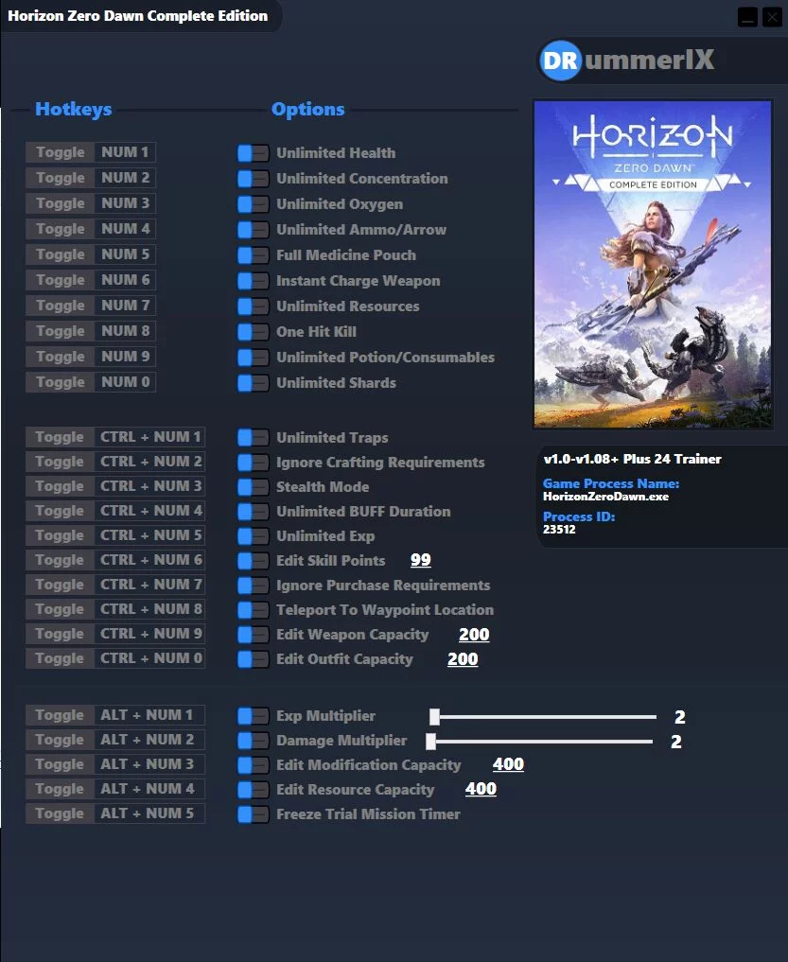Image resolution: width=788 pixels, height=962 pixels.
Task: Click the Exp Multiplier slider handle
Action: click(434, 717)
